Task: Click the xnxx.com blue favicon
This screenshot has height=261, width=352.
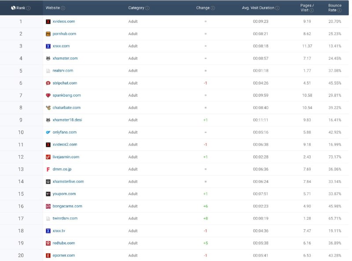Action: pos(48,46)
